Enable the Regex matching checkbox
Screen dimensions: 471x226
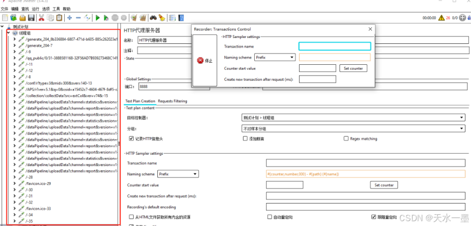coord(346,139)
